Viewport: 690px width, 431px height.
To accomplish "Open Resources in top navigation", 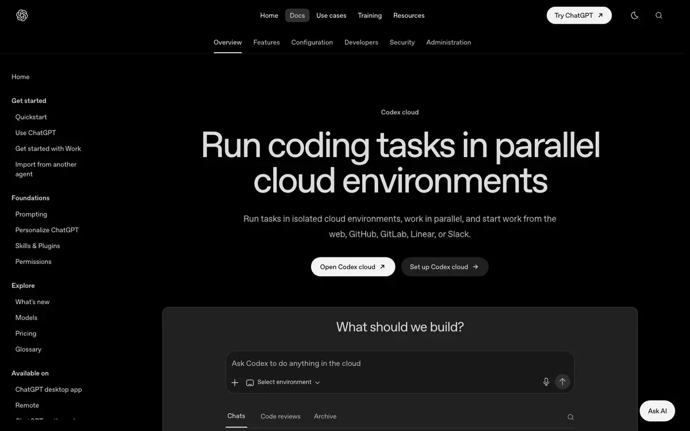I will (x=409, y=16).
